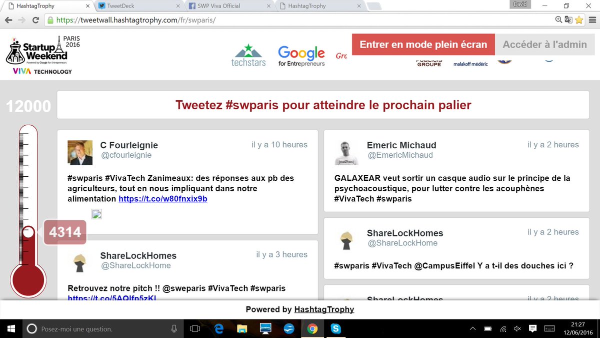
Task: Go back using the browser back arrow
Action: click(x=8, y=20)
